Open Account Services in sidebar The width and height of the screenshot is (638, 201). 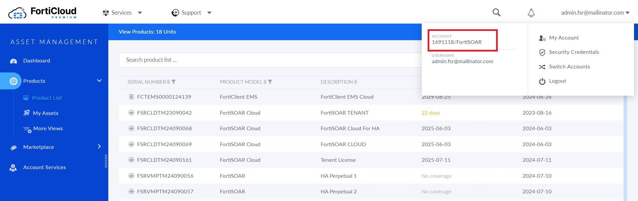coord(45,167)
